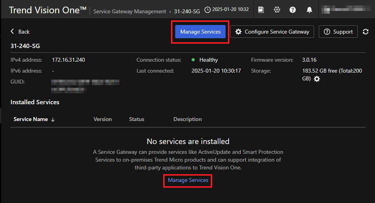Screen dimensions: 375x203
Task: Open storage settings gear next to Storage value
Action: pos(317,79)
